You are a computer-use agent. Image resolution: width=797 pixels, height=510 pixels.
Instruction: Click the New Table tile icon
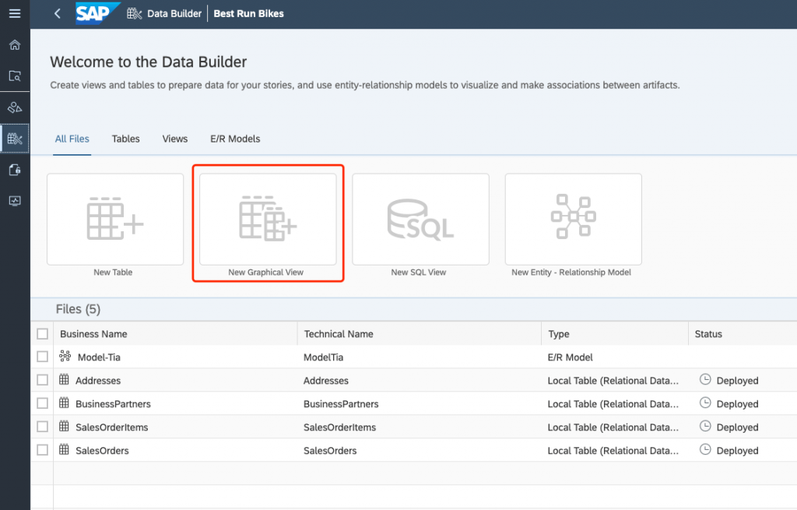[115, 219]
